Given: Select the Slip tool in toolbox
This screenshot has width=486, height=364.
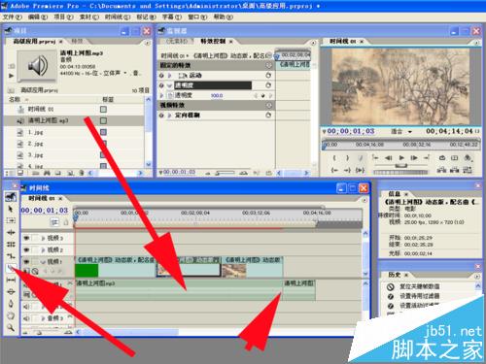Looking at the screenshot, I should click(11, 280).
